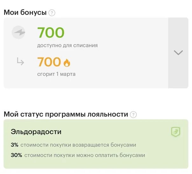
Task: Click the Мои бонусы heading
Action: (x=25, y=12)
